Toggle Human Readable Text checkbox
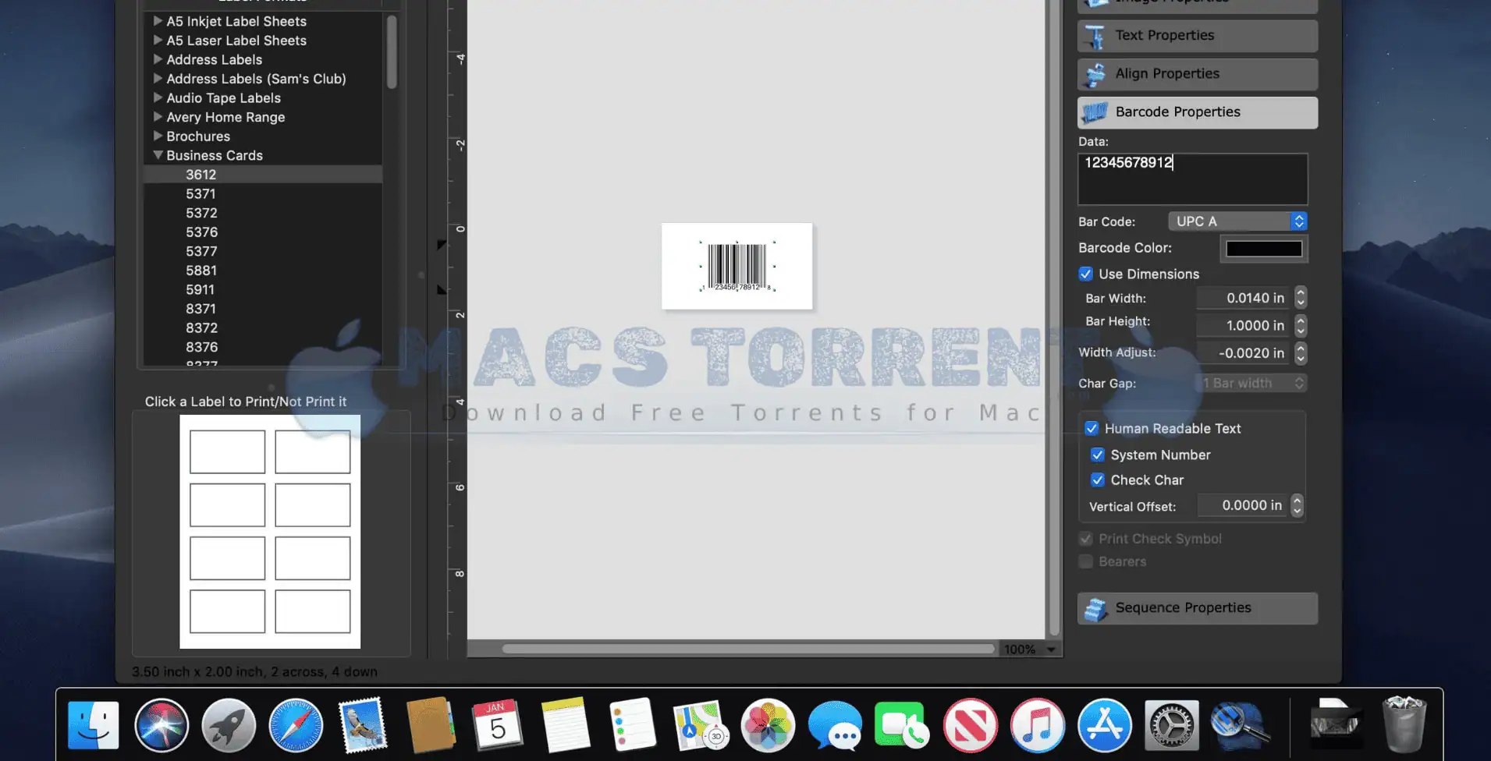Viewport: 1491px width, 761px height. [1092, 428]
